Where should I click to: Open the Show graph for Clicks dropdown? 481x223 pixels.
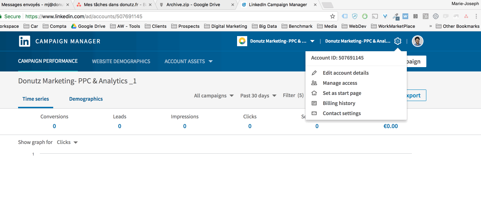point(67,143)
